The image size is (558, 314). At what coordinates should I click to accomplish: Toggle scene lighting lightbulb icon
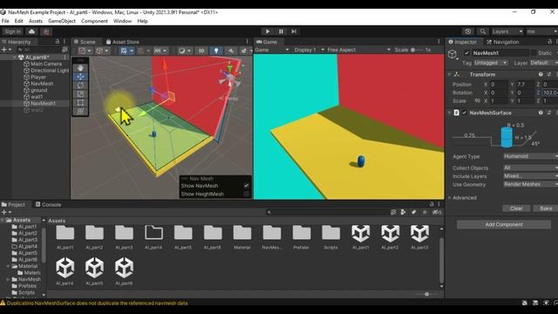216,51
